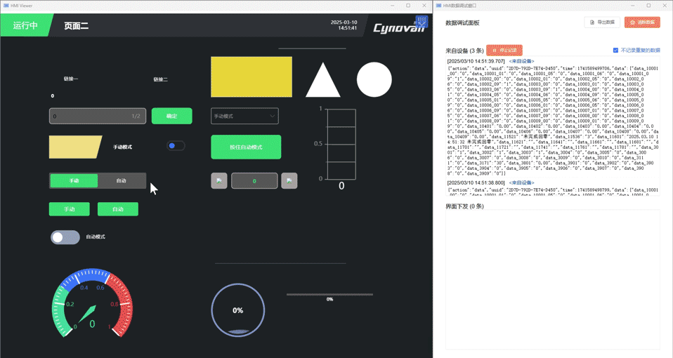Click the yellow parallelogram indicator

click(75, 147)
